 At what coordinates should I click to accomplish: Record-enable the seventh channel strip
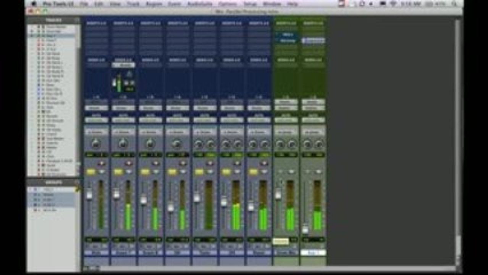point(264,163)
